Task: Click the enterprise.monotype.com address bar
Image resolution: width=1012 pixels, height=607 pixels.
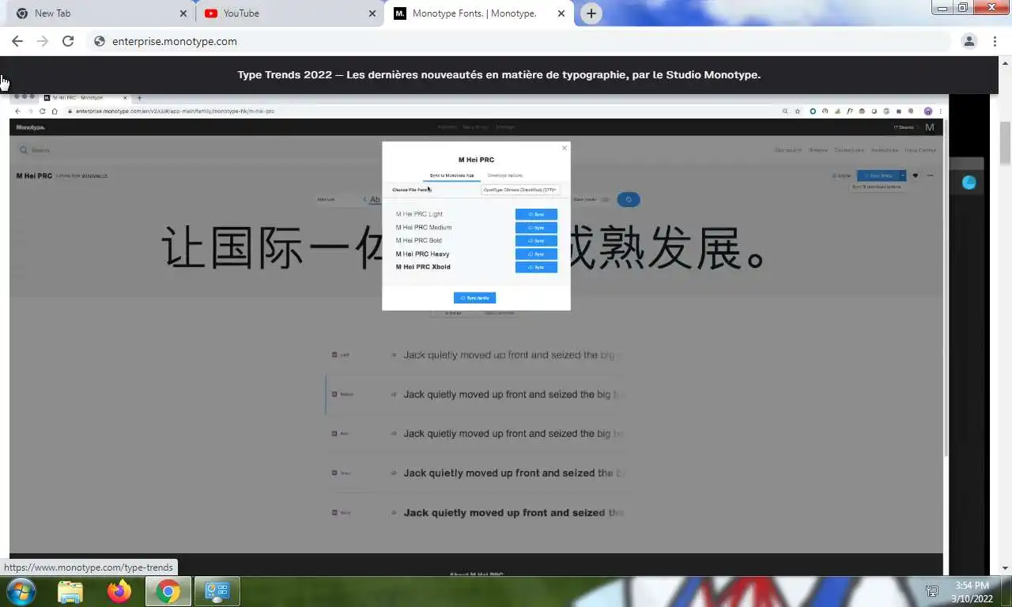Action: pyautogui.click(x=518, y=41)
